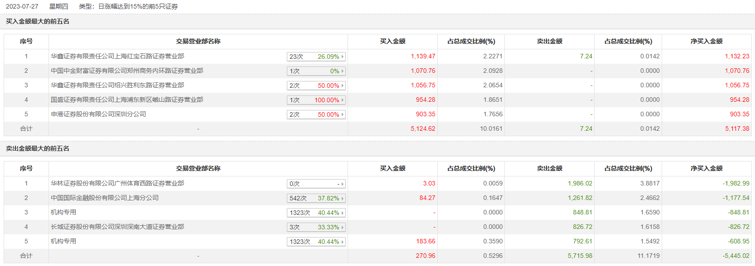The image size is (755, 266).
Task: Open 中国中金财富证券郑州商务内环路 link
Action: [127, 71]
